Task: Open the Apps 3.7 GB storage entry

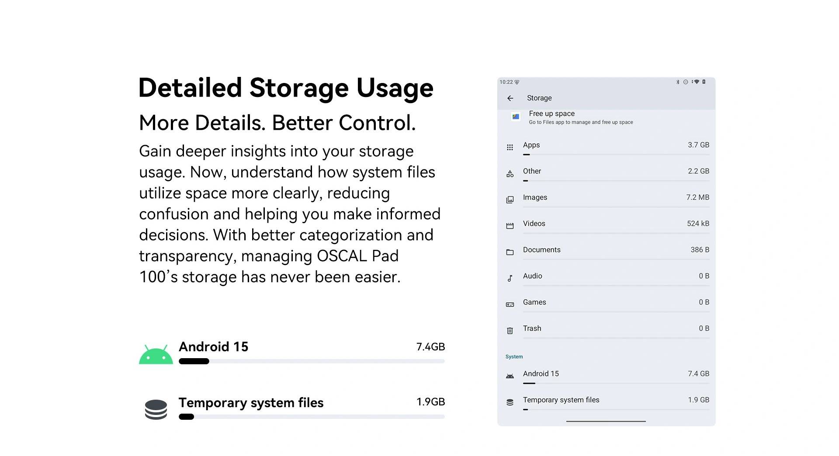Action: [x=607, y=147]
